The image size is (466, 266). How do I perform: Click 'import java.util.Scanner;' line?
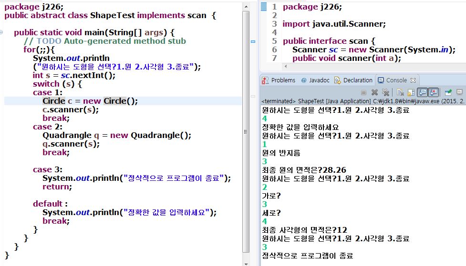[x=334, y=24]
